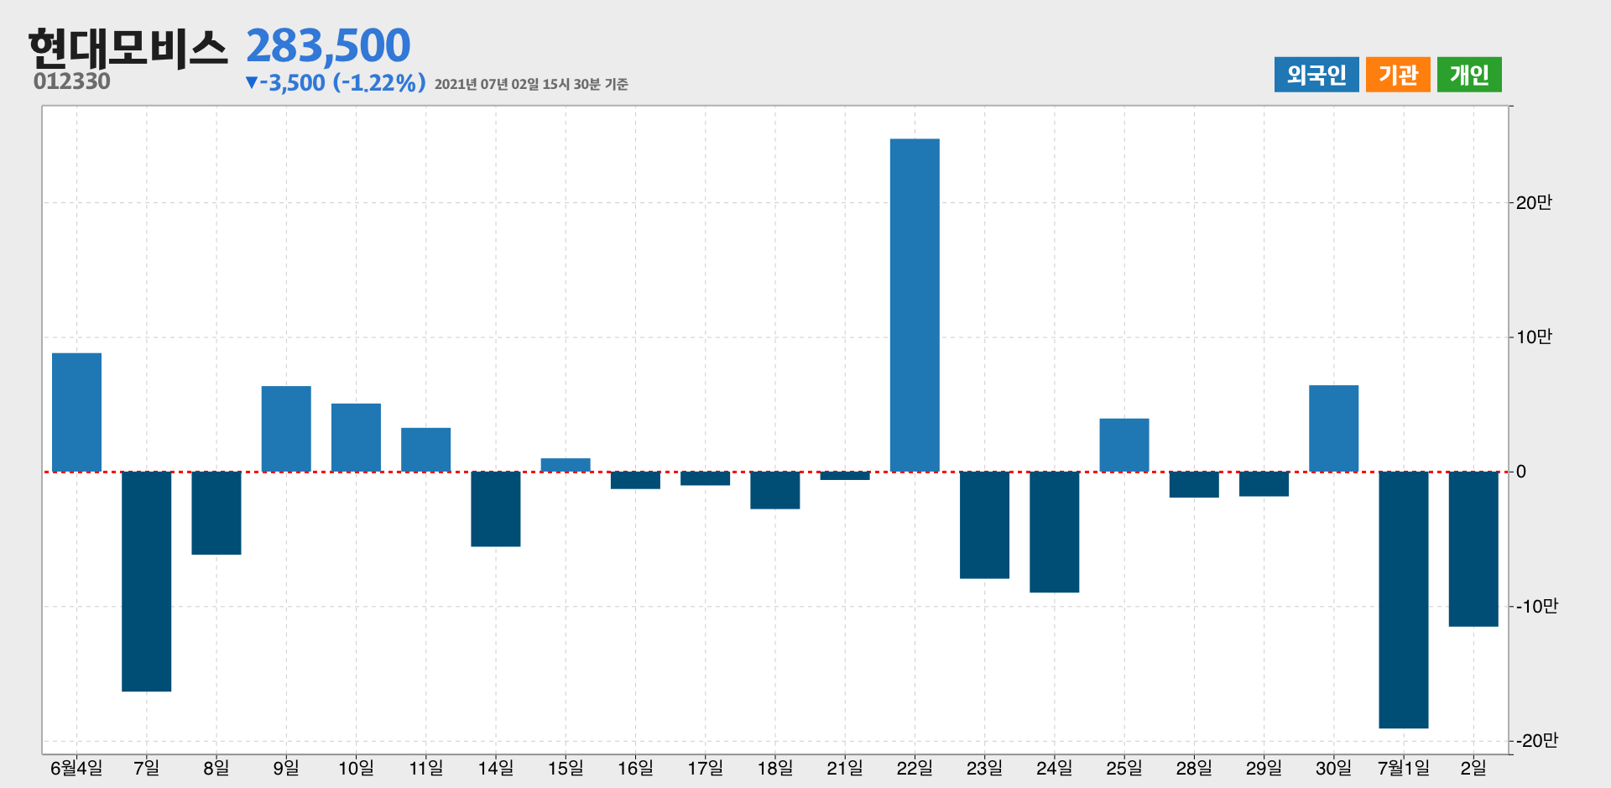Click the 29일 negative bar
Image resolution: width=1611 pixels, height=788 pixels.
point(1264,483)
